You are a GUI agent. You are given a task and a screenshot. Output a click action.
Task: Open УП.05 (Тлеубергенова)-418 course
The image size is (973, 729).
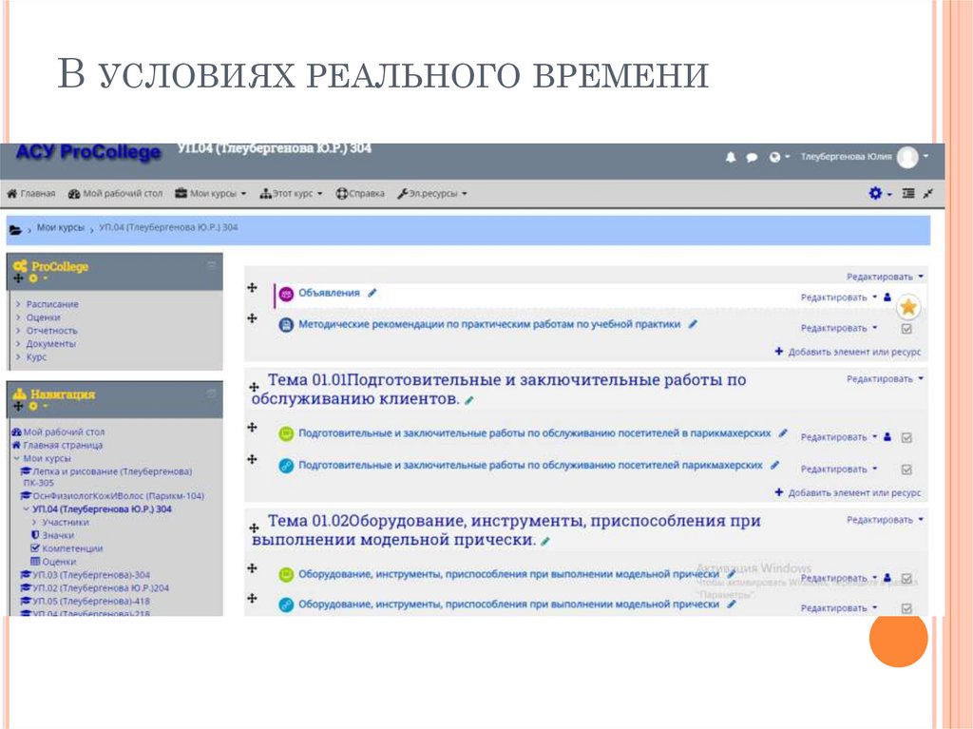click(86, 601)
